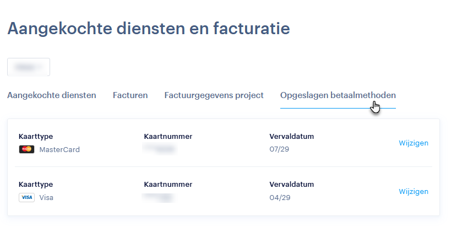Viewport: 473px width, 243px height.
Task: Switch to the Aangekochte diensten tab
Action: pos(52,95)
